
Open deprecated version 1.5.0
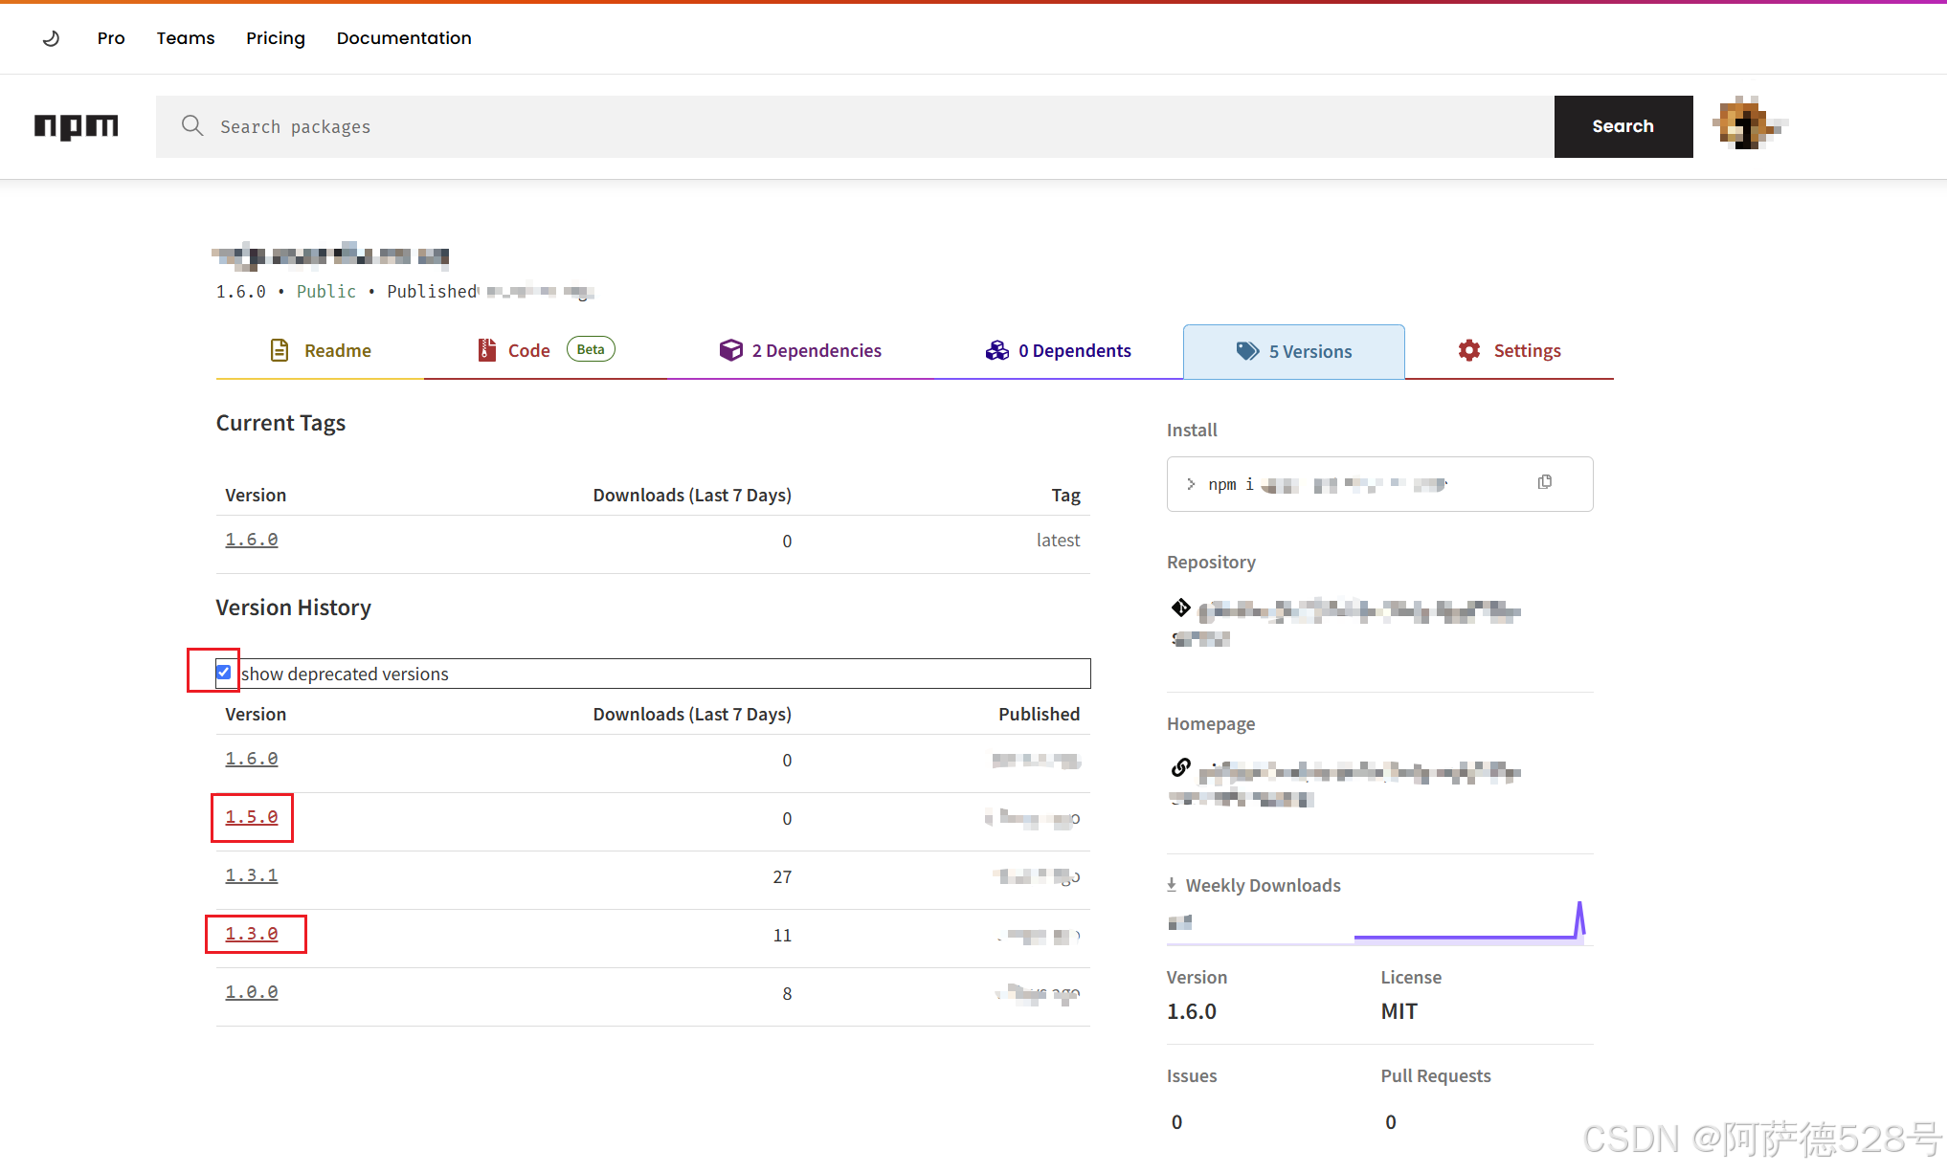click(252, 817)
